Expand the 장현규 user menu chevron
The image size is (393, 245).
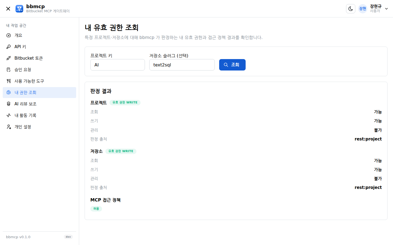click(386, 9)
